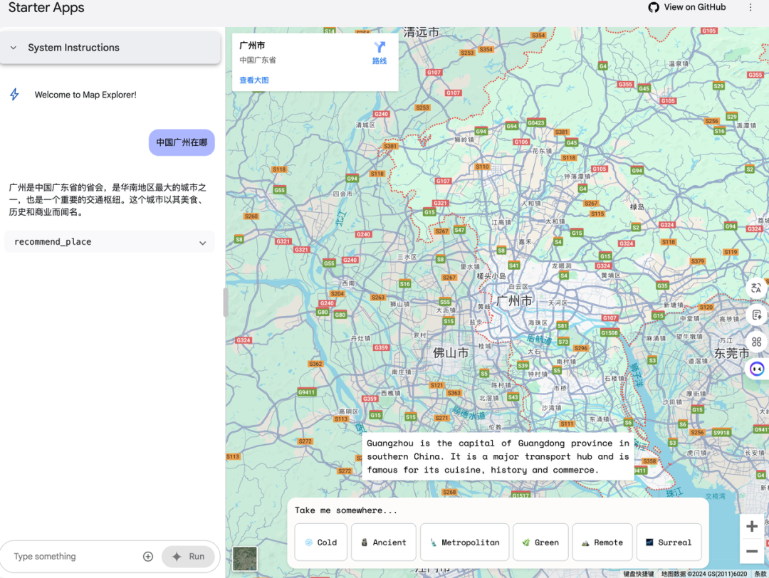Click the 佛山市 label on map

point(451,352)
